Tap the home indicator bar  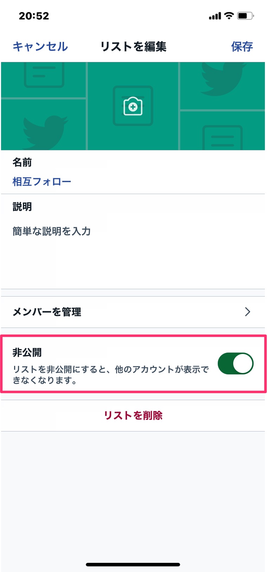pyautogui.click(x=133, y=565)
